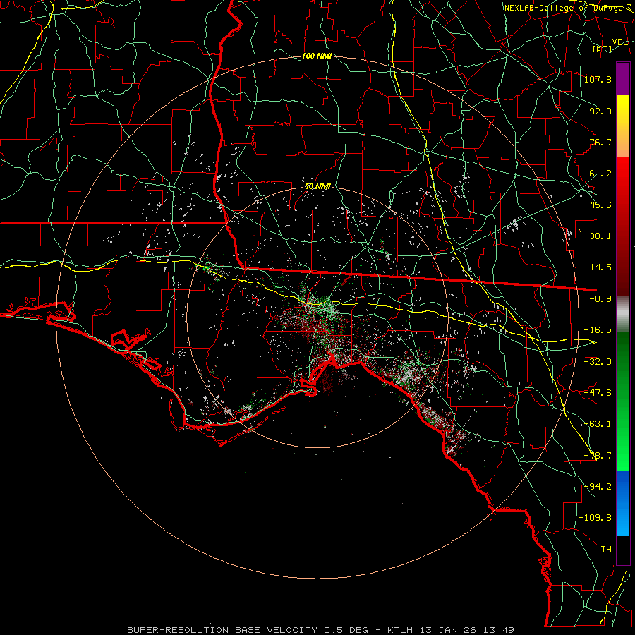635x635 pixels.
Task: Click the 107.8 value on velocity scale
Action: point(598,79)
